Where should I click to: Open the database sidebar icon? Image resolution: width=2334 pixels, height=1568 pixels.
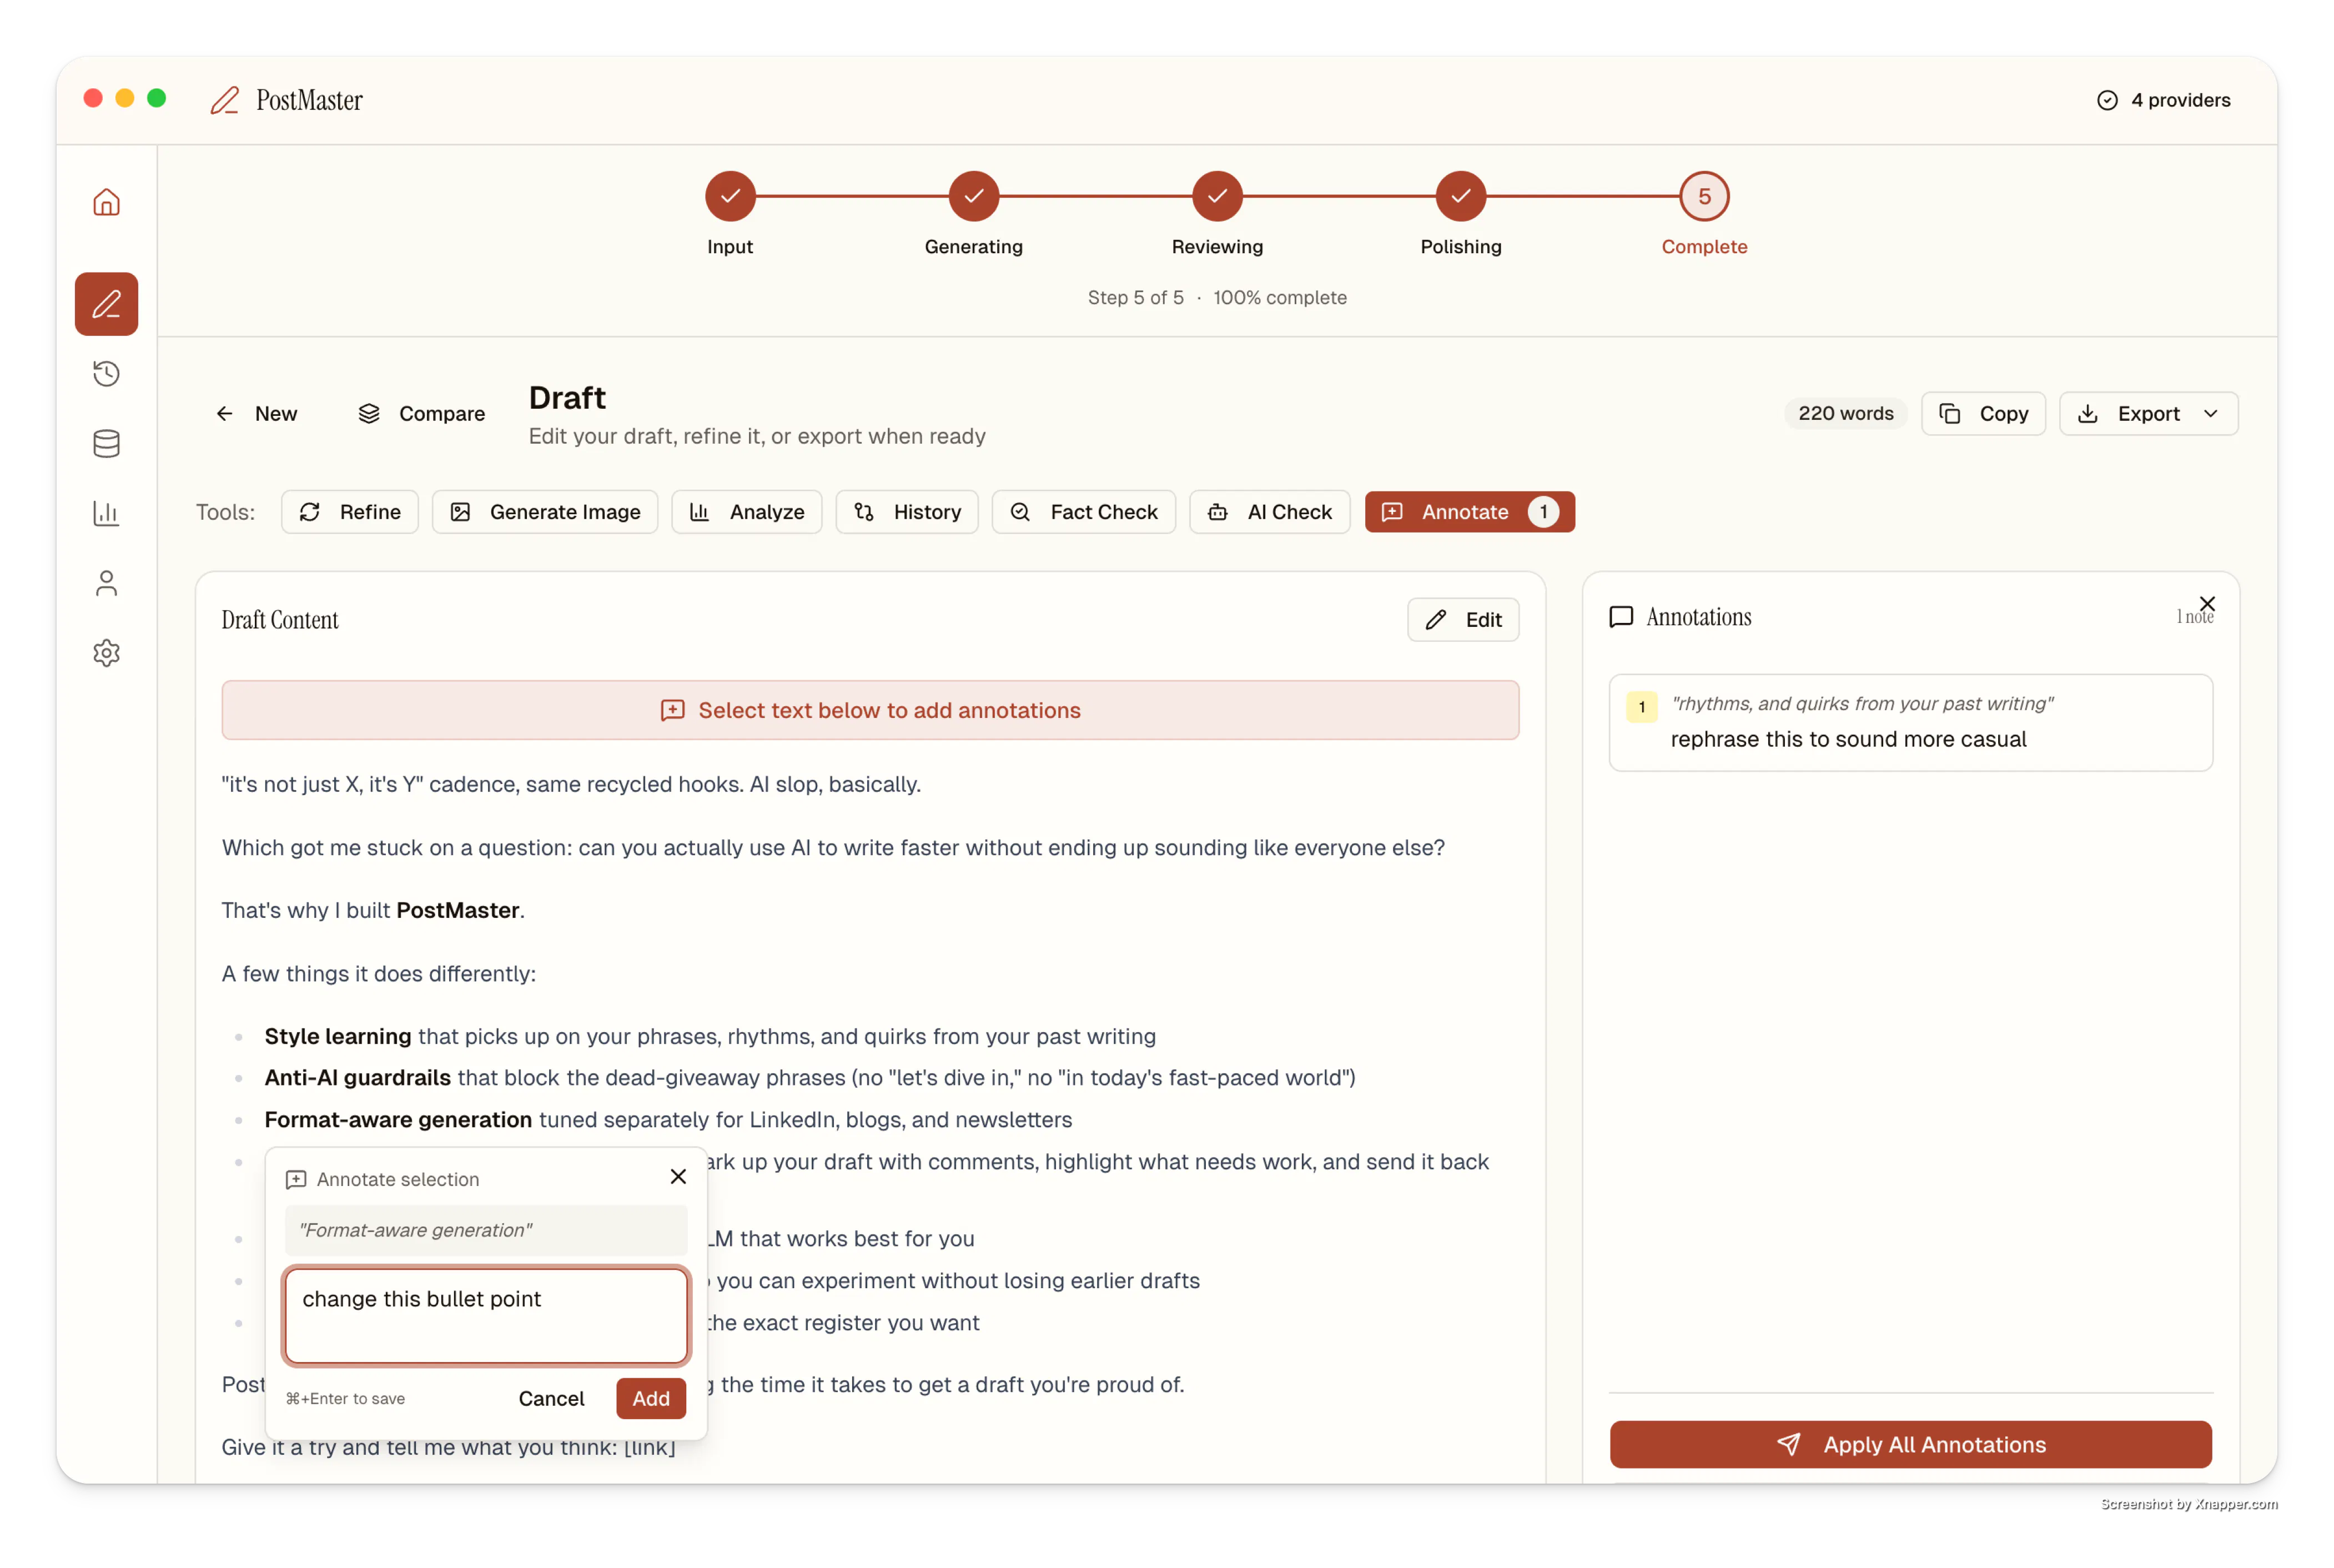click(106, 444)
